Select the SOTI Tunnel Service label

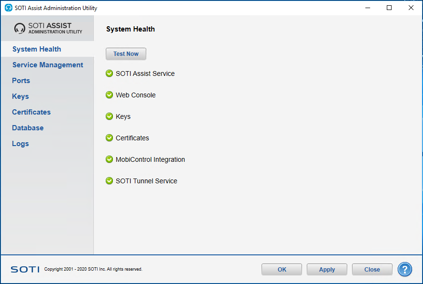click(147, 181)
